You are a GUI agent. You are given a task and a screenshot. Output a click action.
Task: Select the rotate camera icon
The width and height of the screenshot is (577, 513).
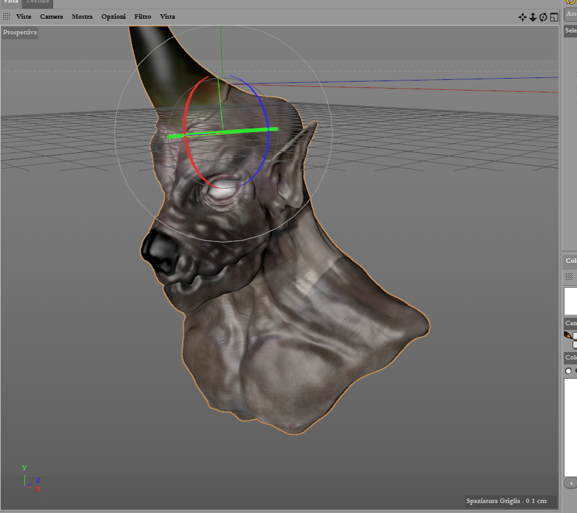542,17
